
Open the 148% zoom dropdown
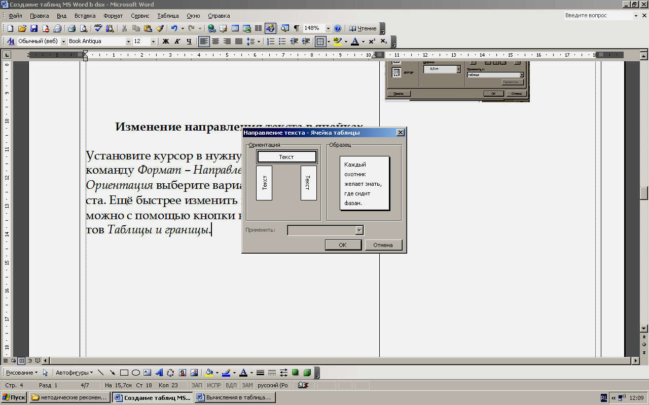(x=328, y=28)
